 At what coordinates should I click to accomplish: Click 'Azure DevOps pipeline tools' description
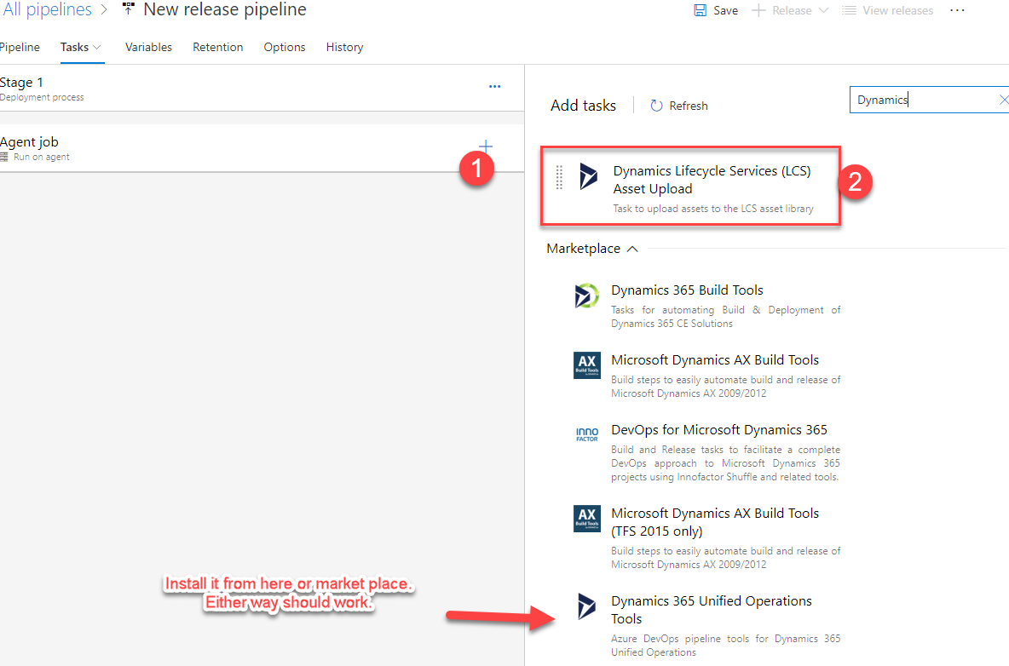click(x=725, y=646)
